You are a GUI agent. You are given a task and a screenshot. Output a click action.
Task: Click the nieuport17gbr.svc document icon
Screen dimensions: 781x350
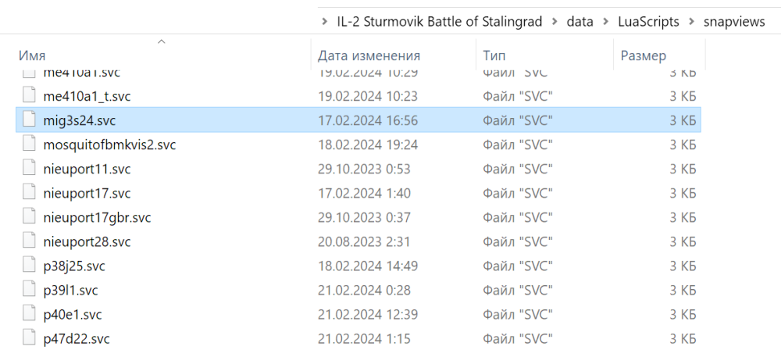(x=29, y=217)
